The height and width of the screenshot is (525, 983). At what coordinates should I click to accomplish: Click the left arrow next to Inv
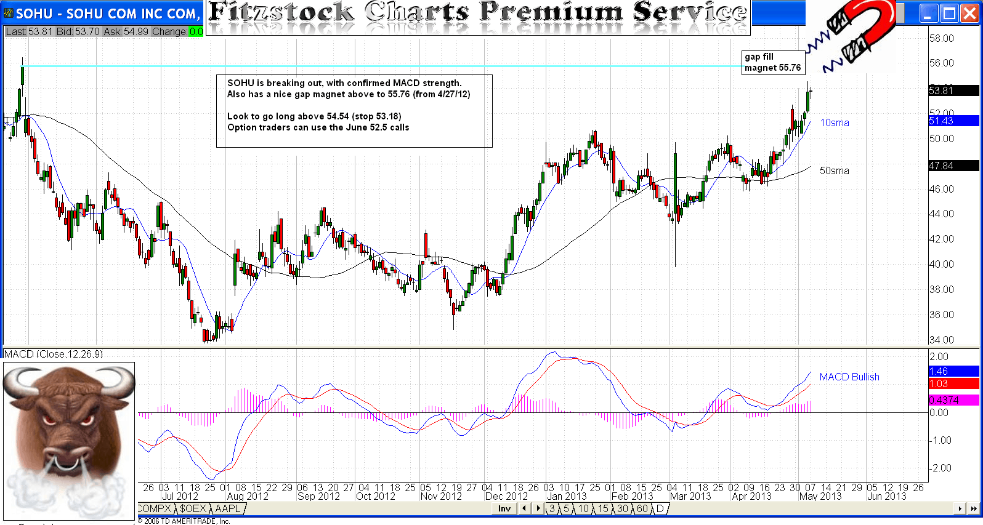[524, 508]
